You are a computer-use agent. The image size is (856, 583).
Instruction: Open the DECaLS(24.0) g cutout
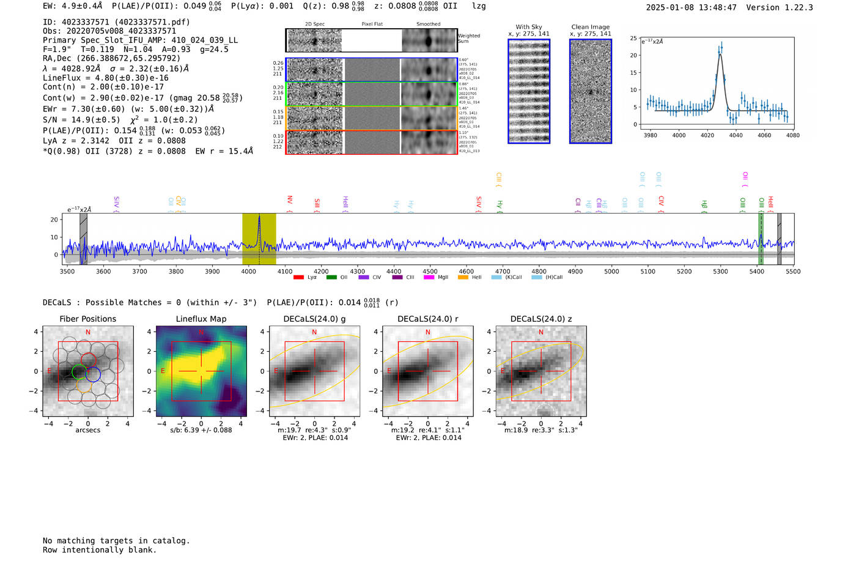[x=314, y=371]
